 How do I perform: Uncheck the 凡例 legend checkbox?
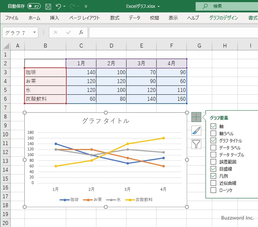pos(213,176)
